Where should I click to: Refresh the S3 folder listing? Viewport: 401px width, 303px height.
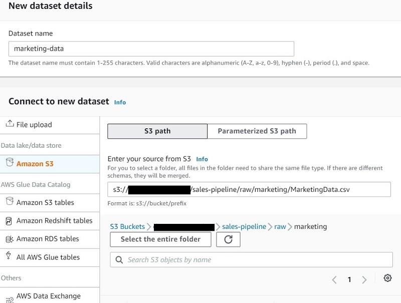pyautogui.click(x=228, y=239)
